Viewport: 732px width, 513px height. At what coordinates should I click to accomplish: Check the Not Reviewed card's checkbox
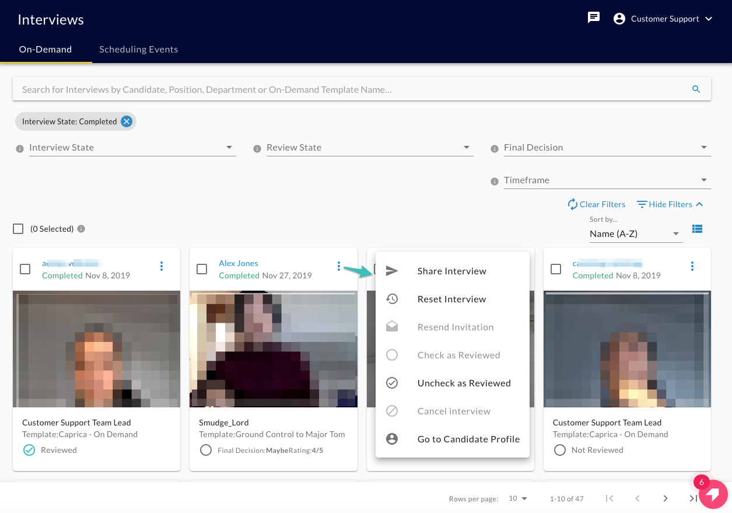click(556, 269)
